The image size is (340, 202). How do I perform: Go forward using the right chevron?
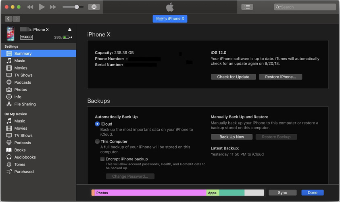click(16, 19)
